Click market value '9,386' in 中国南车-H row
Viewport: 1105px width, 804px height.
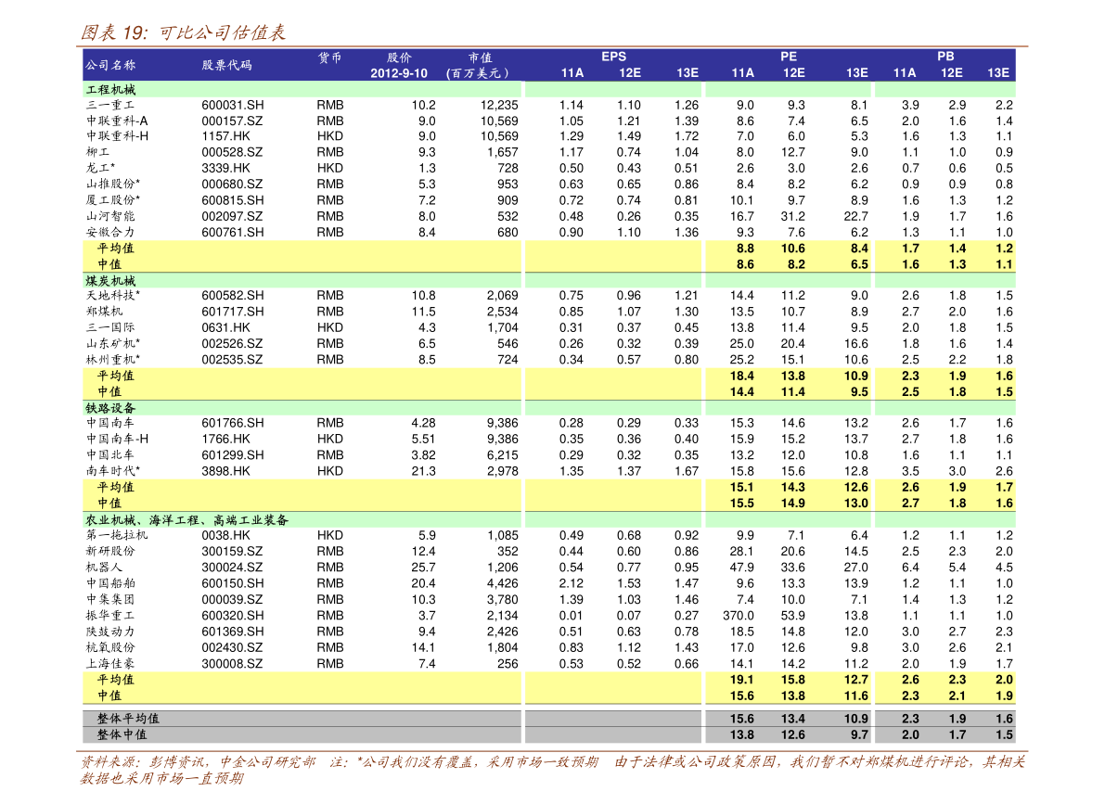tap(503, 439)
